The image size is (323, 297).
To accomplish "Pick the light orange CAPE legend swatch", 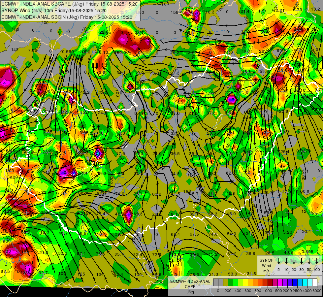I will click(255, 282).
